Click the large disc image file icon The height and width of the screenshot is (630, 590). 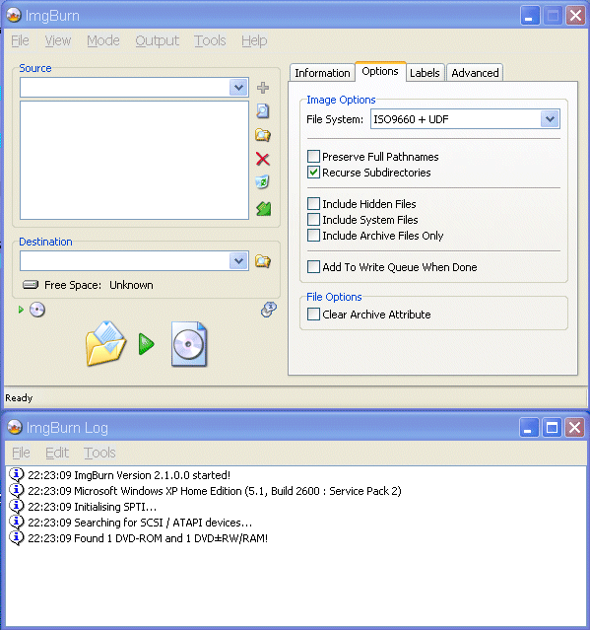tap(189, 344)
